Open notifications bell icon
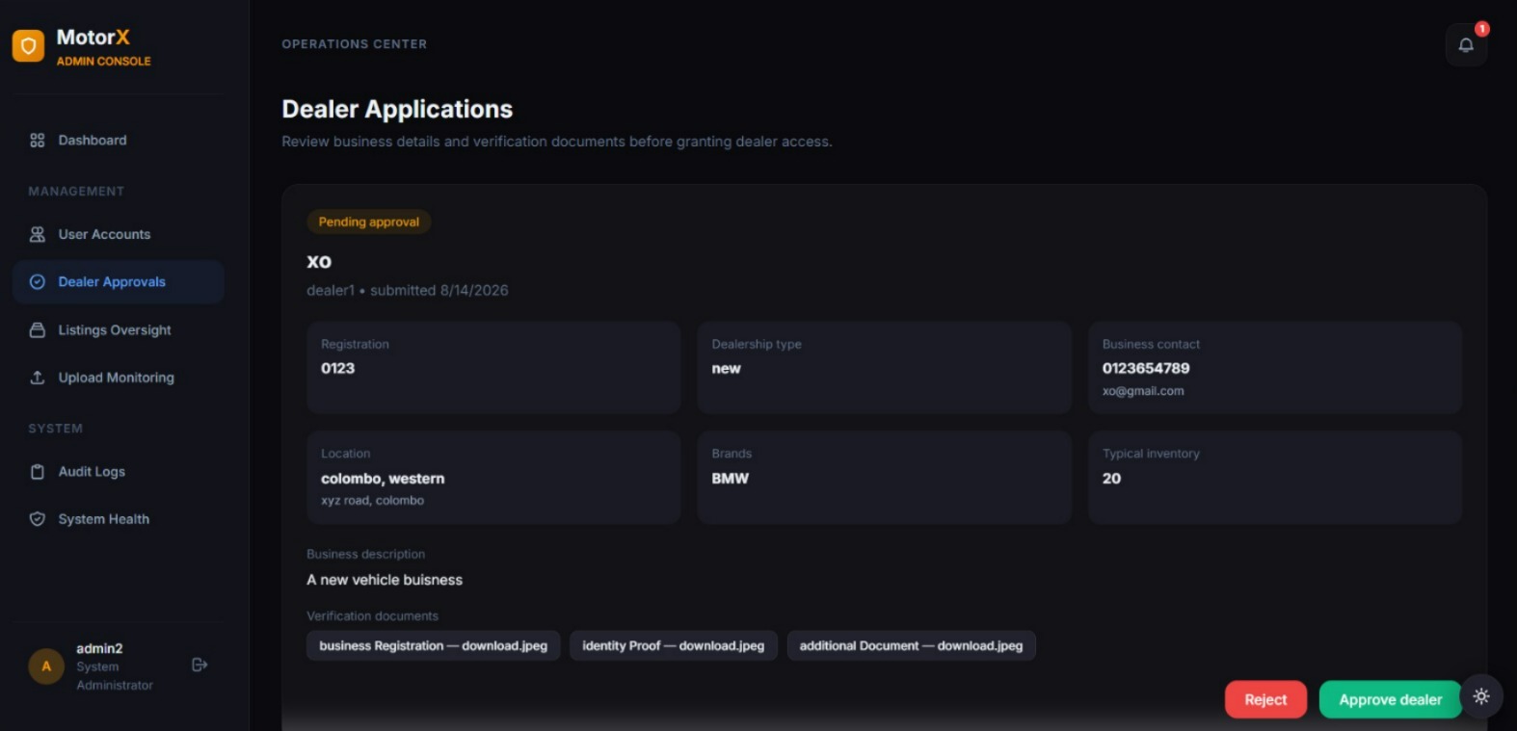The height and width of the screenshot is (731, 1517). 1466,45
